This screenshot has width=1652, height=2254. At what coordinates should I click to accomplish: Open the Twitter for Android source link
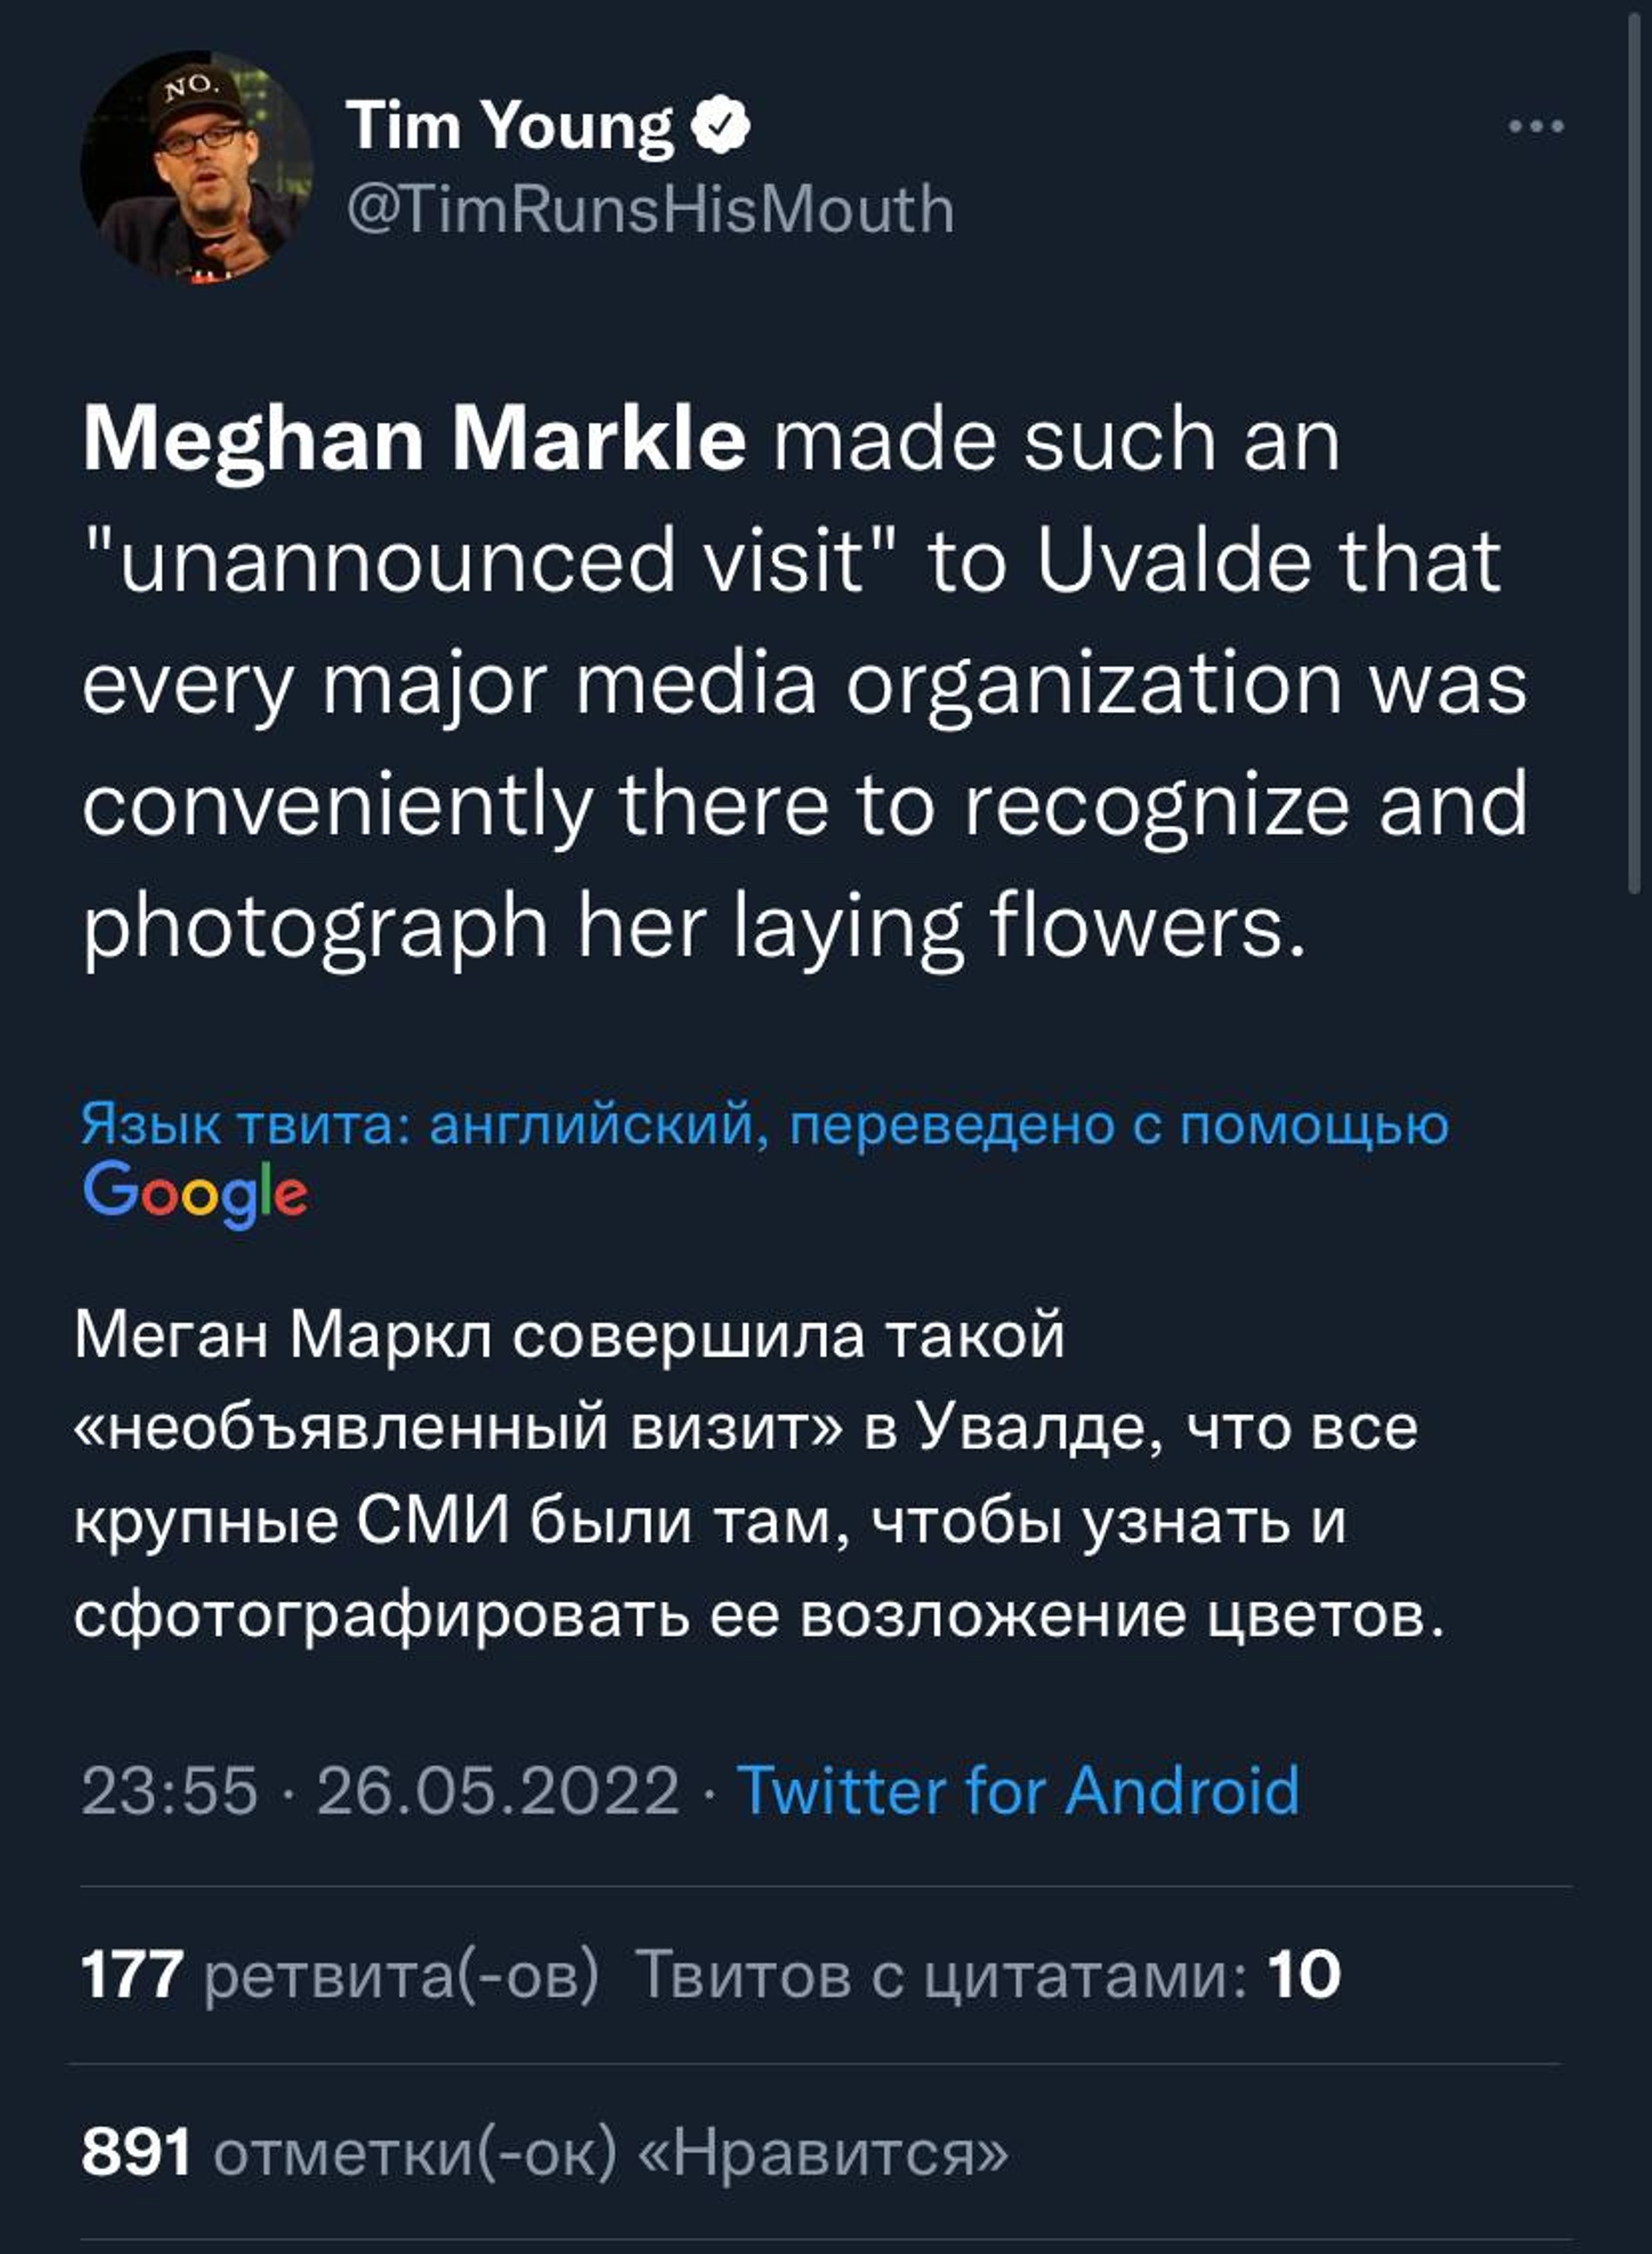click(x=1017, y=1789)
